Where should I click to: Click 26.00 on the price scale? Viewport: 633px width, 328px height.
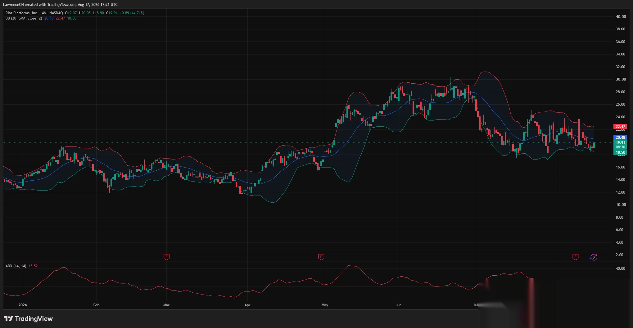click(621, 104)
